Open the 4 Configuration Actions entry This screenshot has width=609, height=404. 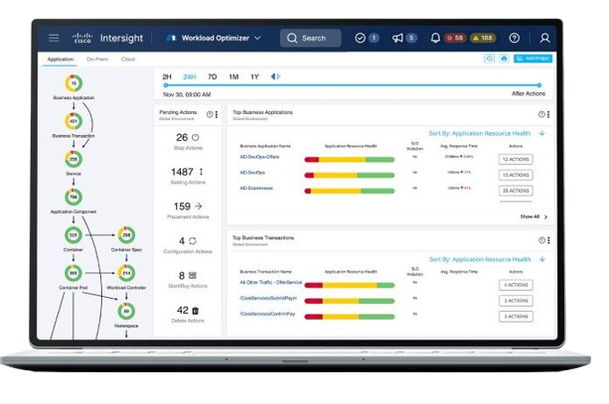click(188, 245)
